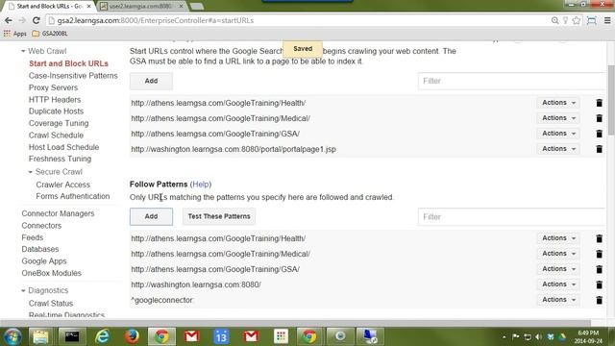
Task: Open the Command Prompt taskbar icon
Action: (71, 336)
